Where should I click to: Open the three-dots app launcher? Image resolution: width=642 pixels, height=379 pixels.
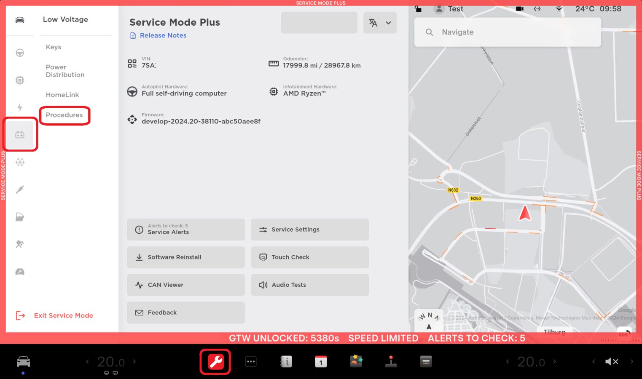pos(251,361)
